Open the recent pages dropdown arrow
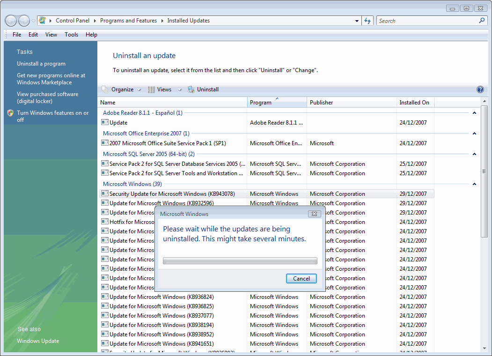Image resolution: width=492 pixels, height=356 pixels. coord(33,21)
